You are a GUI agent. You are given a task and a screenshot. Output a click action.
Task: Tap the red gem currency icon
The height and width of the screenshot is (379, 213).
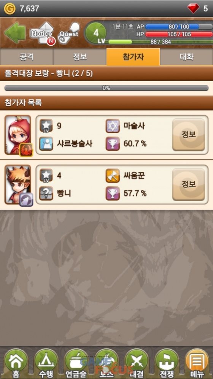coord(194,8)
